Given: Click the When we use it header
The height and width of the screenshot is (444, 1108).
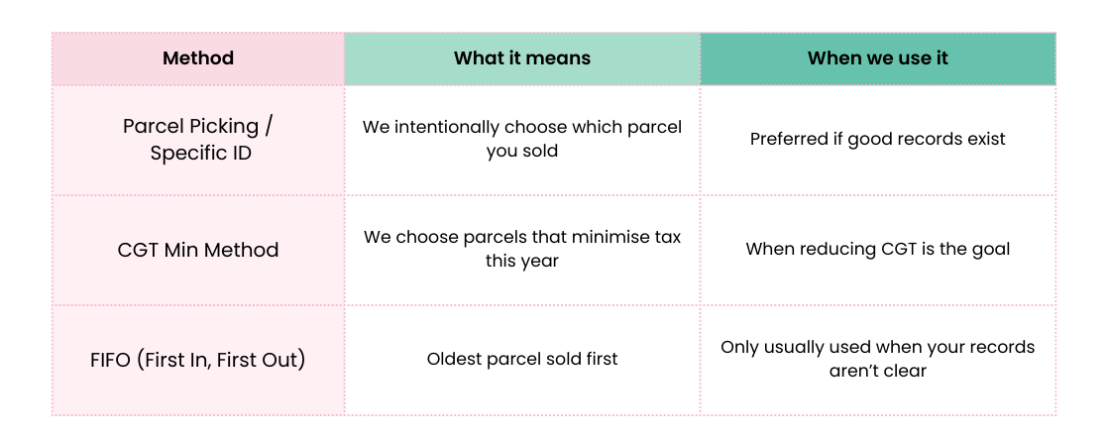Looking at the screenshot, I should click(x=877, y=58).
